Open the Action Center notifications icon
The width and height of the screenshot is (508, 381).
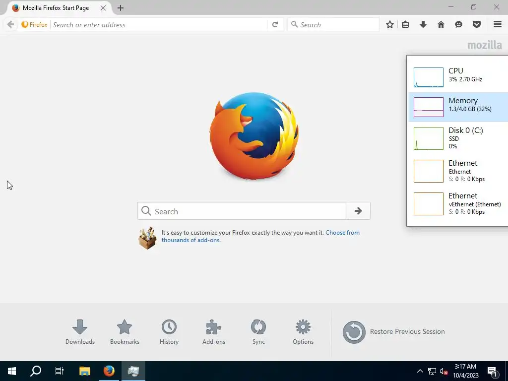pyautogui.click(x=493, y=371)
